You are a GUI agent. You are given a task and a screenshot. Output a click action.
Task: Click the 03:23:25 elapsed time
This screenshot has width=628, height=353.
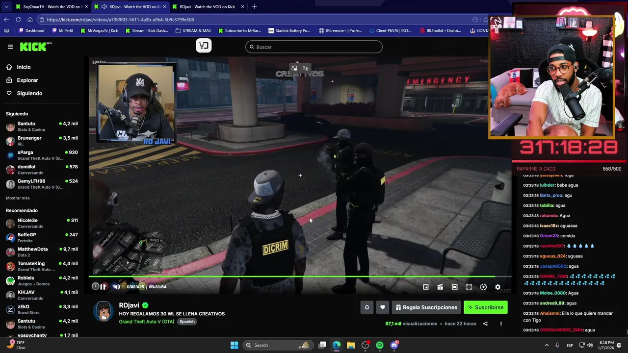[135, 287]
